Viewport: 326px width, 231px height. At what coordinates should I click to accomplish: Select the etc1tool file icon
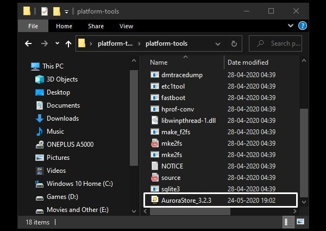[155, 86]
